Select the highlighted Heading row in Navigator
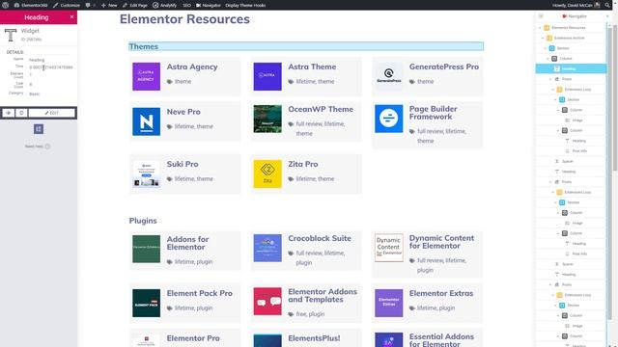Image resolution: width=618 pixels, height=347 pixels. coord(571,68)
